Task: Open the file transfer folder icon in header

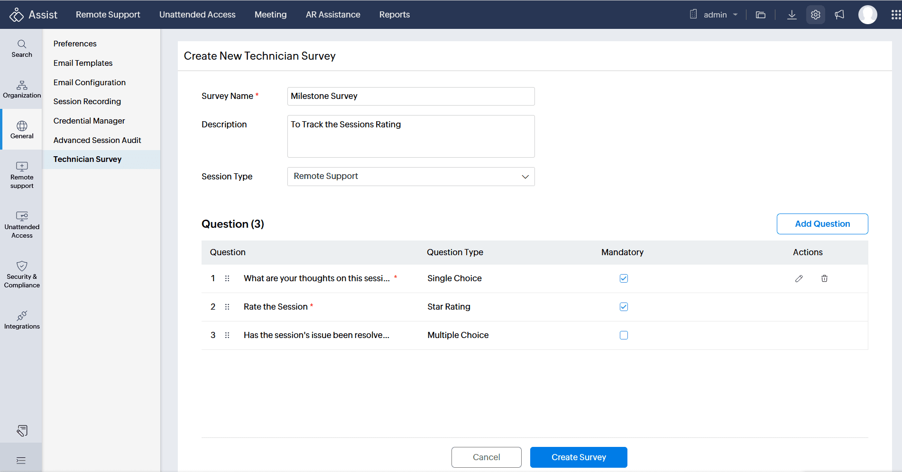Action: pyautogui.click(x=761, y=15)
